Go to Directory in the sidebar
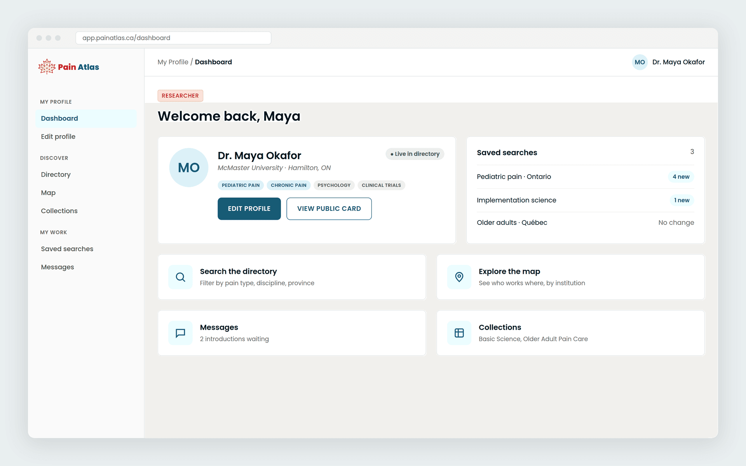This screenshot has width=746, height=466. point(86,175)
